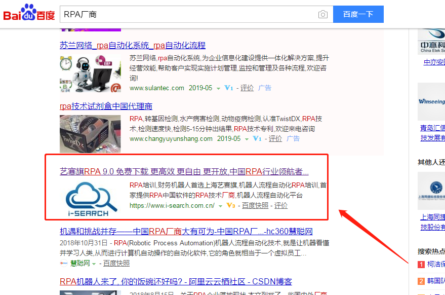
Task: Open hot search item 韩国
Action: pyautogui.click(x=436, y=281)
